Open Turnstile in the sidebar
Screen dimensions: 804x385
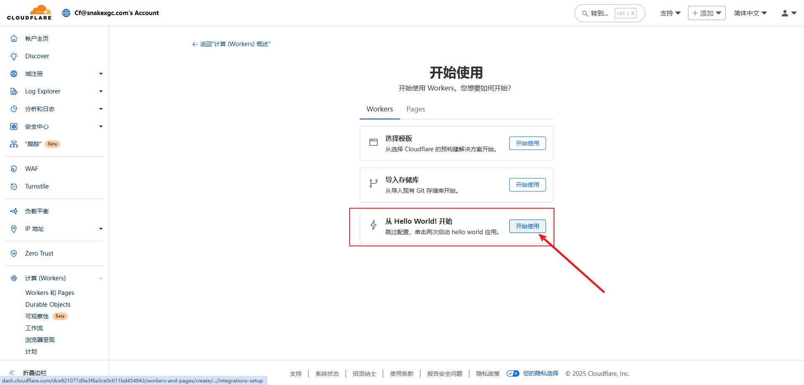pos(37,186)
